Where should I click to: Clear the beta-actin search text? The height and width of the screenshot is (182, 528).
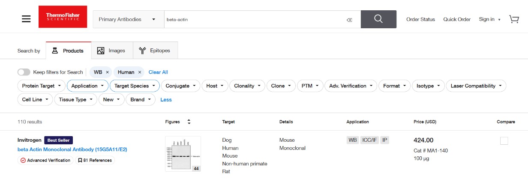click(x=349, y=20)
